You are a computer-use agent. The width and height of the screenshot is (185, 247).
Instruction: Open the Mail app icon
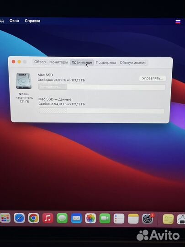pyautogui.click(x=76, y=218)
